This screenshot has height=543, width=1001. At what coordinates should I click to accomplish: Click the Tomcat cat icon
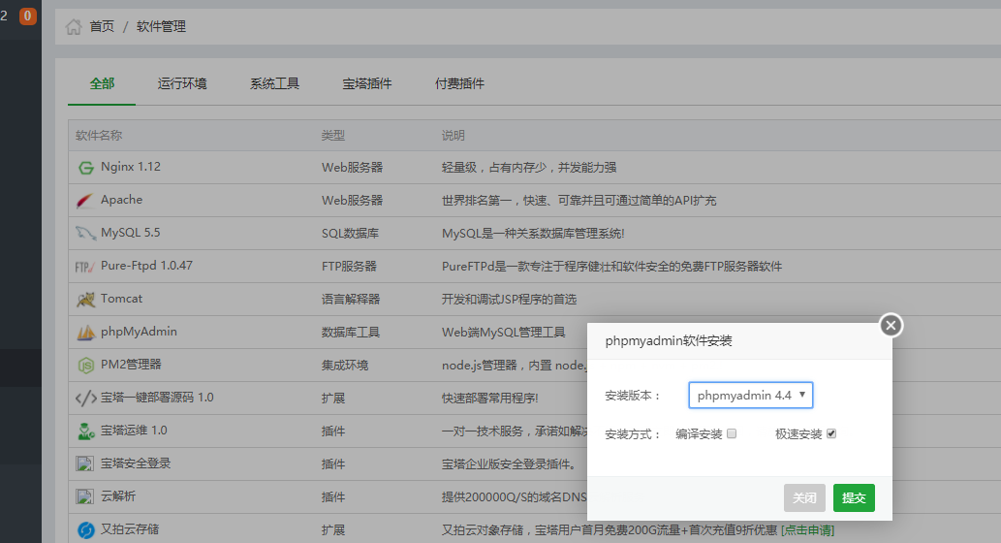(x=85, y=299)
